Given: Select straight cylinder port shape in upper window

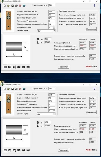Looking at the screenshot, I should (x=5, y=67).
